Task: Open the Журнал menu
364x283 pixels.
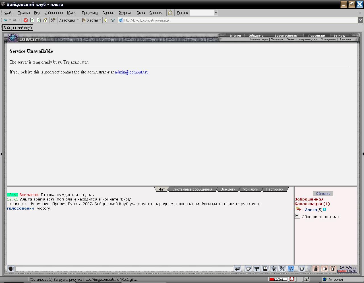Action: click(125, 12)
